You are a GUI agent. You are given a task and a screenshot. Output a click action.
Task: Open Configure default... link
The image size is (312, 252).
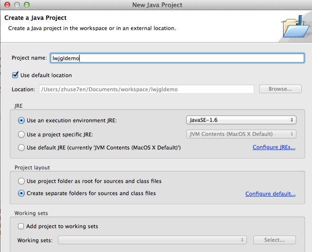coord(270,194)
